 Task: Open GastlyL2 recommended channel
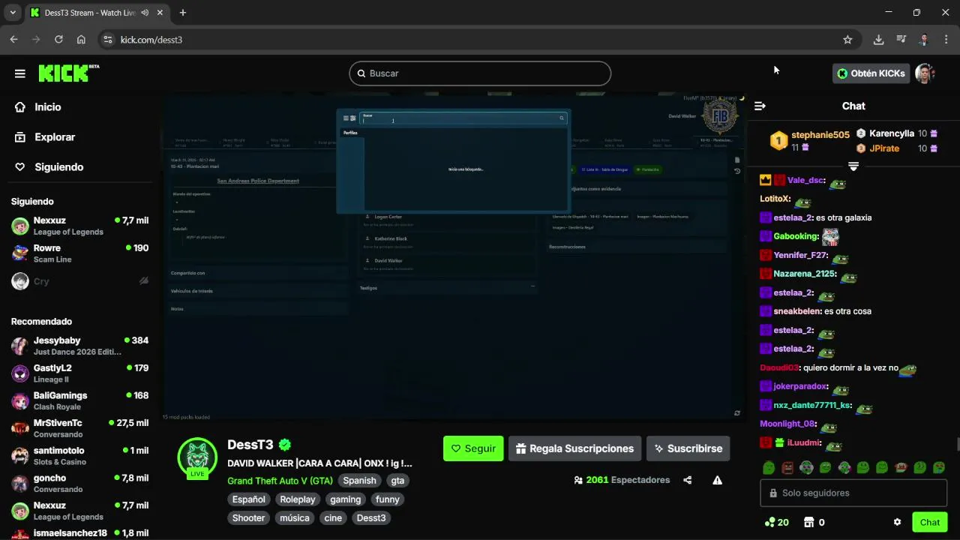pos(81,373)
